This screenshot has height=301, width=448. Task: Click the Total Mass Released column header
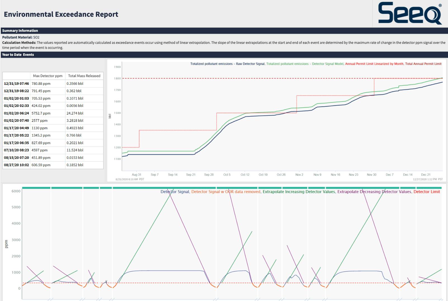(x=84, y=76)
